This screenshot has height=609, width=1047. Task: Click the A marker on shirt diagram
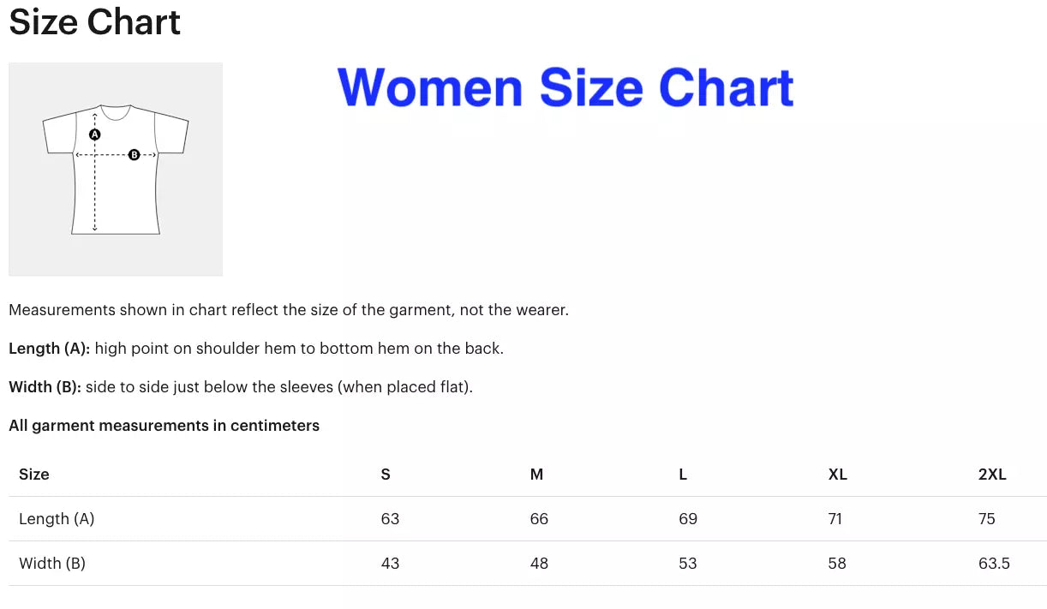[x=95, y=134]
